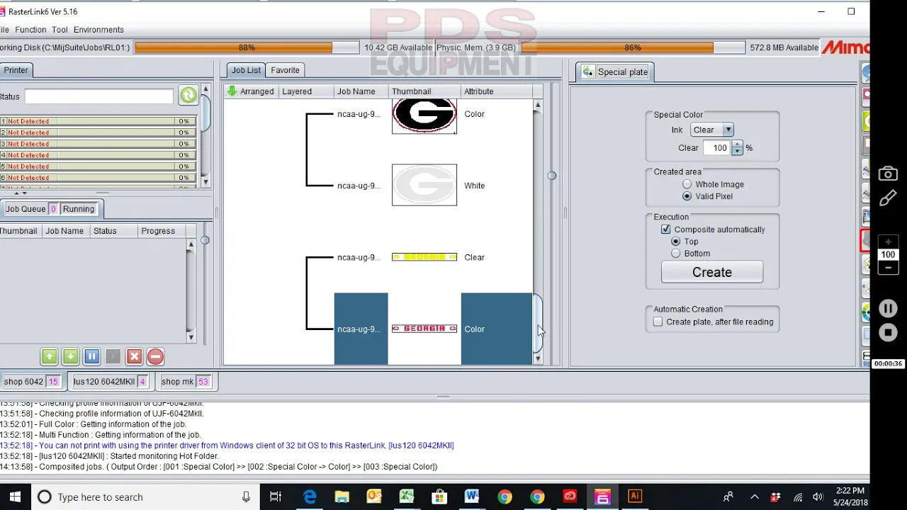
Task: Click printer row 1 Not Detected
Action: [98, 121]
